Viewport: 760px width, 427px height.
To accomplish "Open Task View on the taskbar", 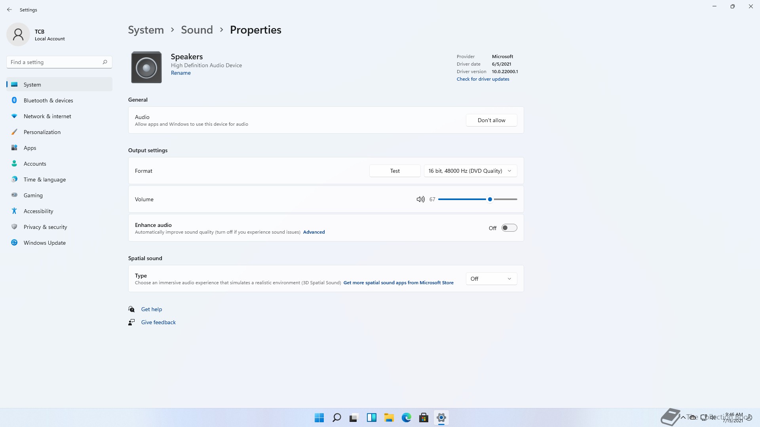I will 354,418.
